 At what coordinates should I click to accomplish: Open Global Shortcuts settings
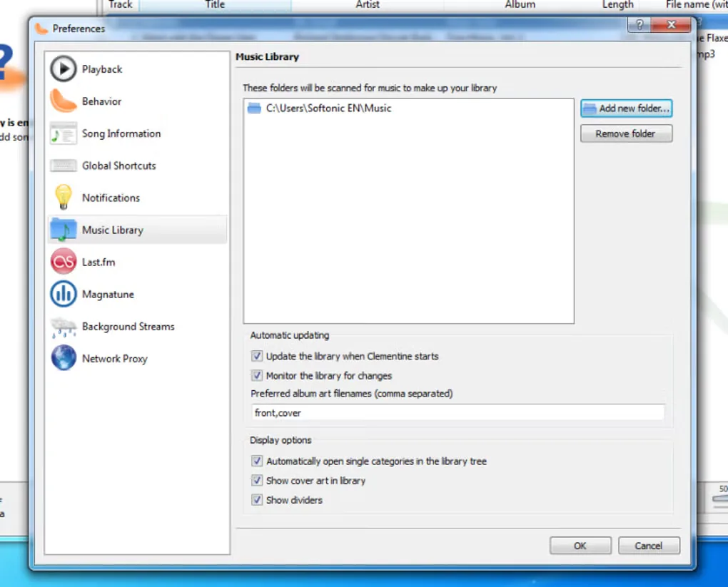tap(119, 165)
